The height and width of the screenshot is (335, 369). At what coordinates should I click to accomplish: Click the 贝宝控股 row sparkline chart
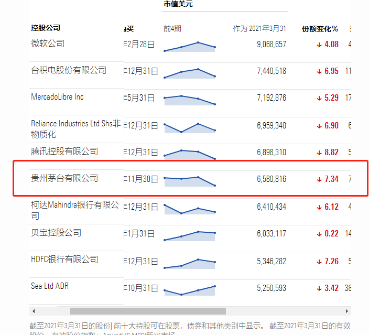[x=190, y=236]
